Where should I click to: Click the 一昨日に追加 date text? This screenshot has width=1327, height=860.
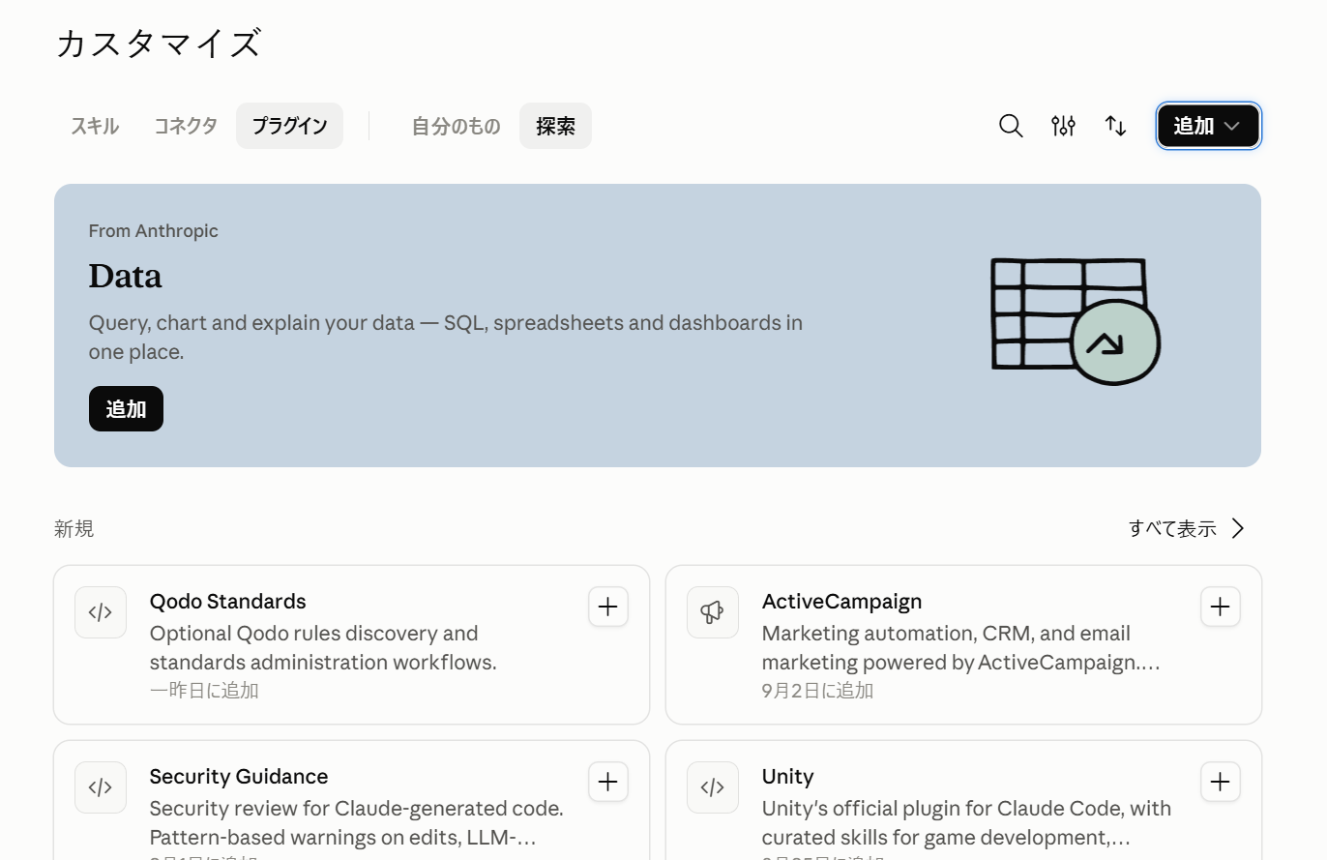[x=204, y=690]
